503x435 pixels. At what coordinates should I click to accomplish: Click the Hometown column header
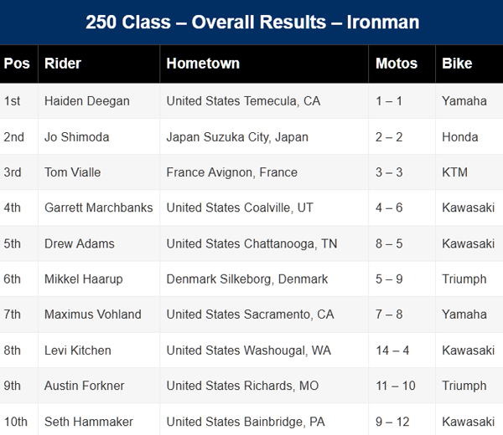point(203,64)
